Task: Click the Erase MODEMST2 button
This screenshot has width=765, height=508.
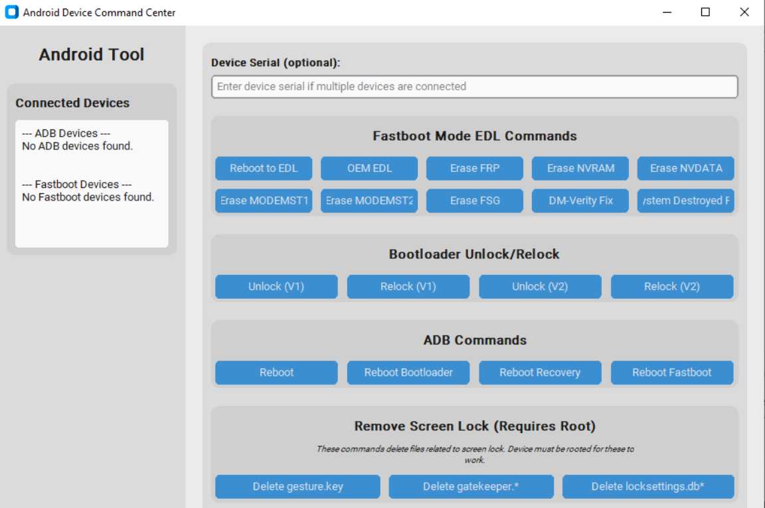Action: [x=369, y=201]
